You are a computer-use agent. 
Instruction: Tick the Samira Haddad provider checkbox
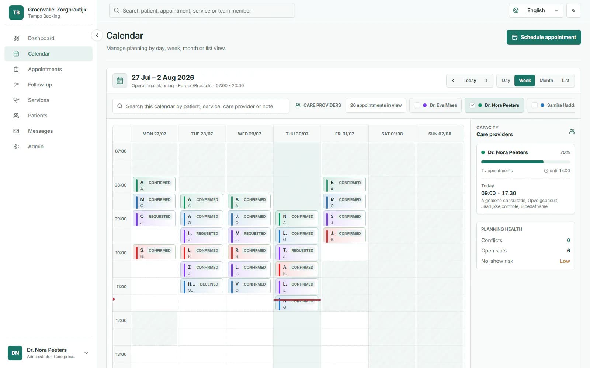tap(535, 105)
